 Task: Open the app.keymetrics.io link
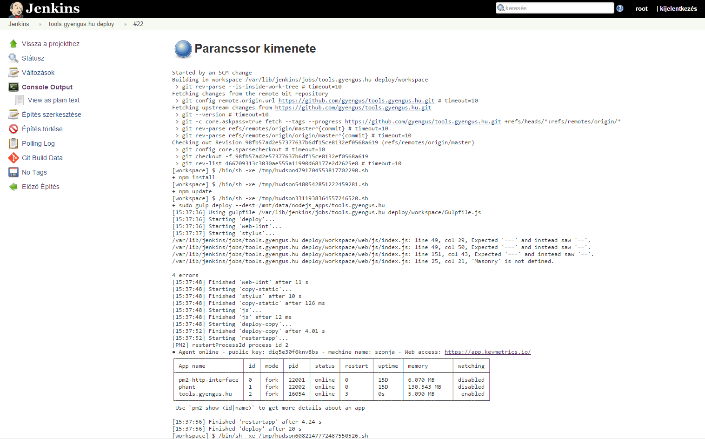(x=487, y=352)
